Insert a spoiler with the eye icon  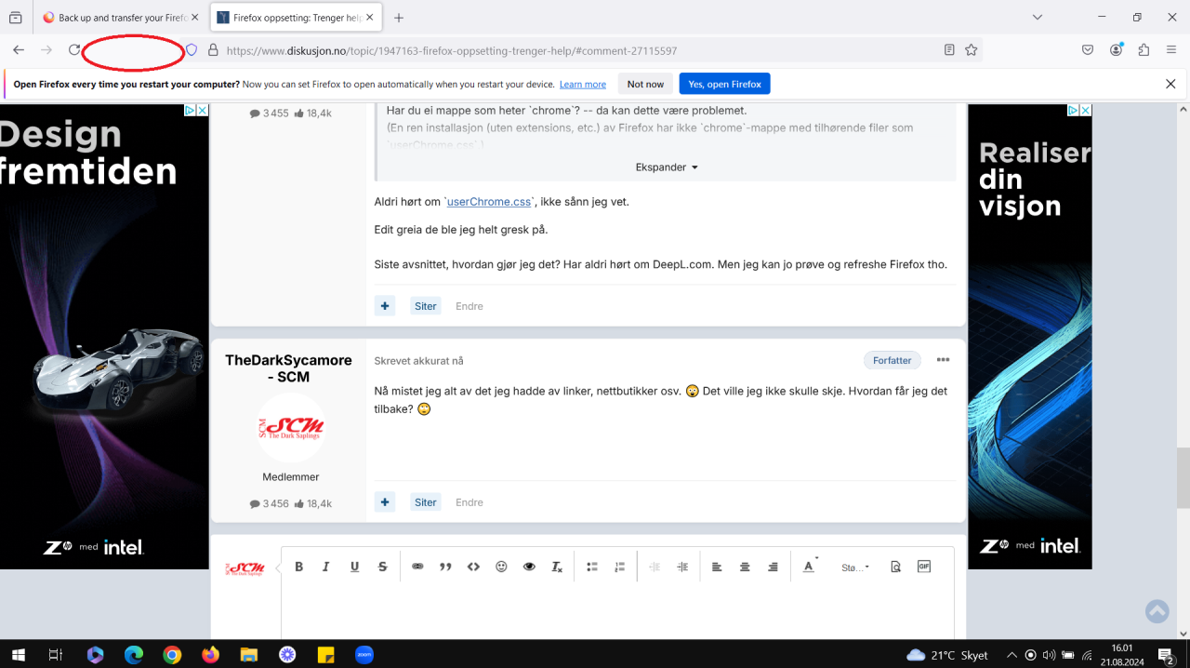(529, 567)
